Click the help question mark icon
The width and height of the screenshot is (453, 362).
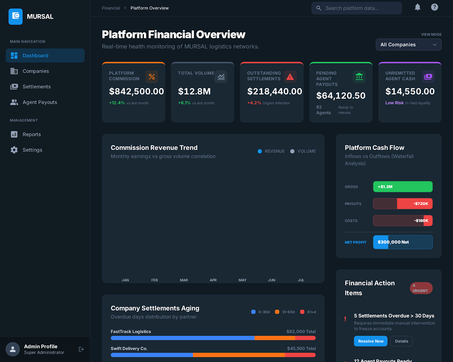pos(434,7)
